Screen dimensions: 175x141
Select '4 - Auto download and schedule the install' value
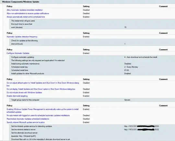point(141,57)
